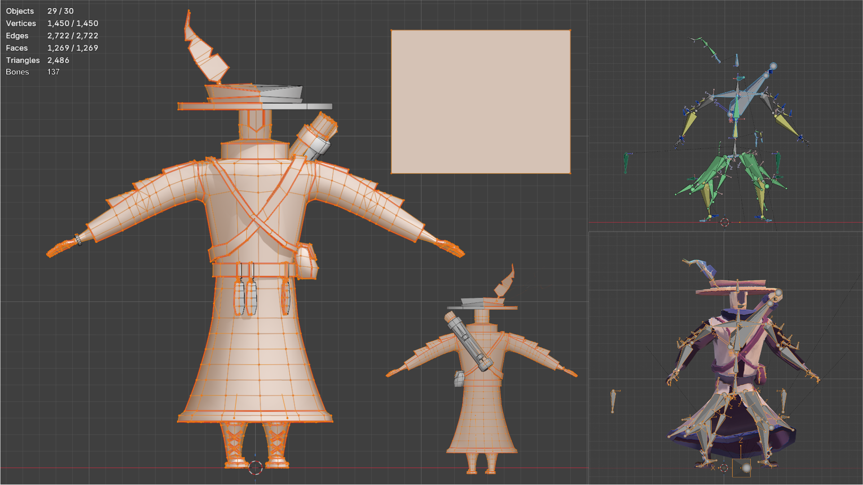Select the wide hat brim on the large model
The height and width of the screenshot is (485, 863).
pyautogui.click(x=255, y=106)
